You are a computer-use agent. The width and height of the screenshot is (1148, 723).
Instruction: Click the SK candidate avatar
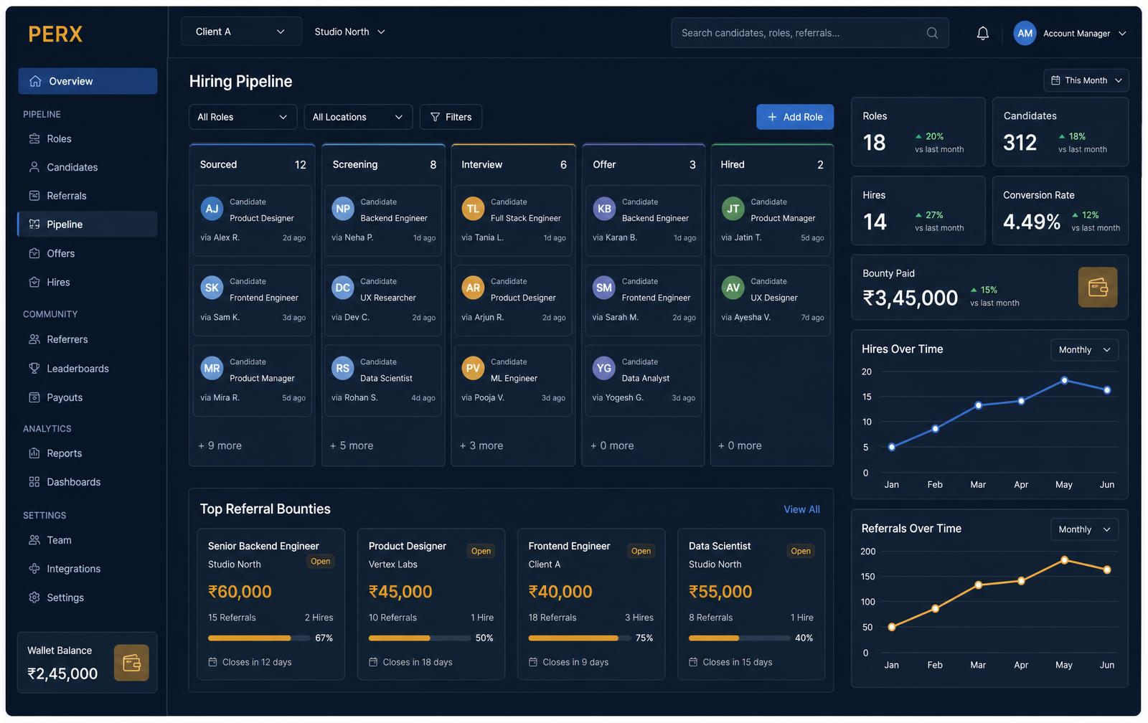click(x=212, y=288)
